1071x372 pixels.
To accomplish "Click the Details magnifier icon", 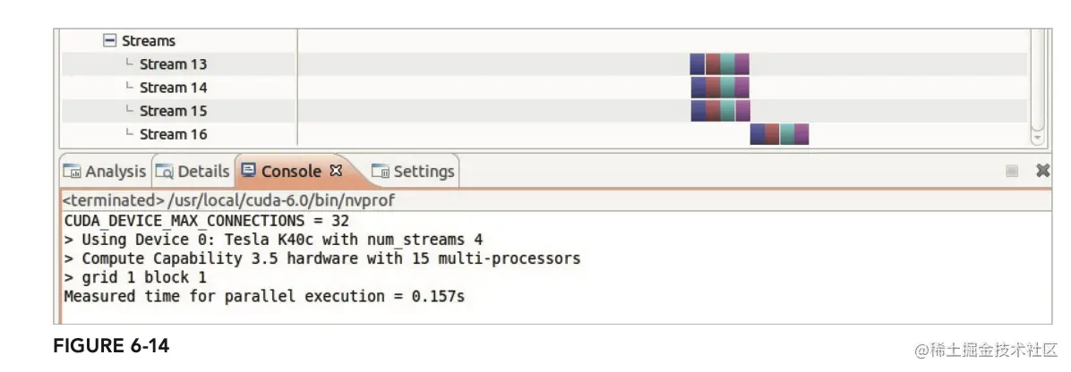I will coord(165,172).
